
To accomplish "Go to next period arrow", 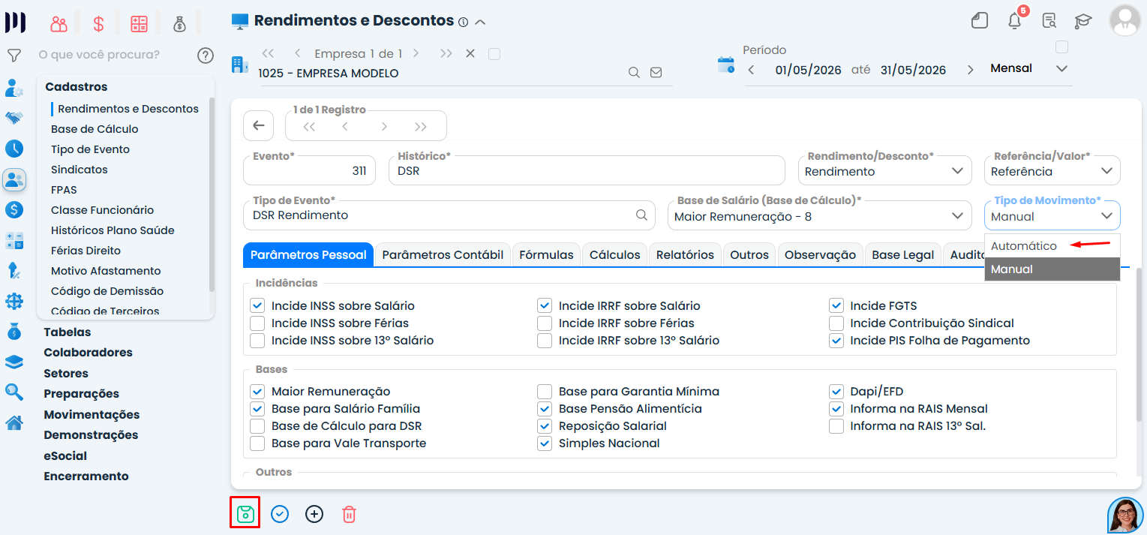I will 970,70.
